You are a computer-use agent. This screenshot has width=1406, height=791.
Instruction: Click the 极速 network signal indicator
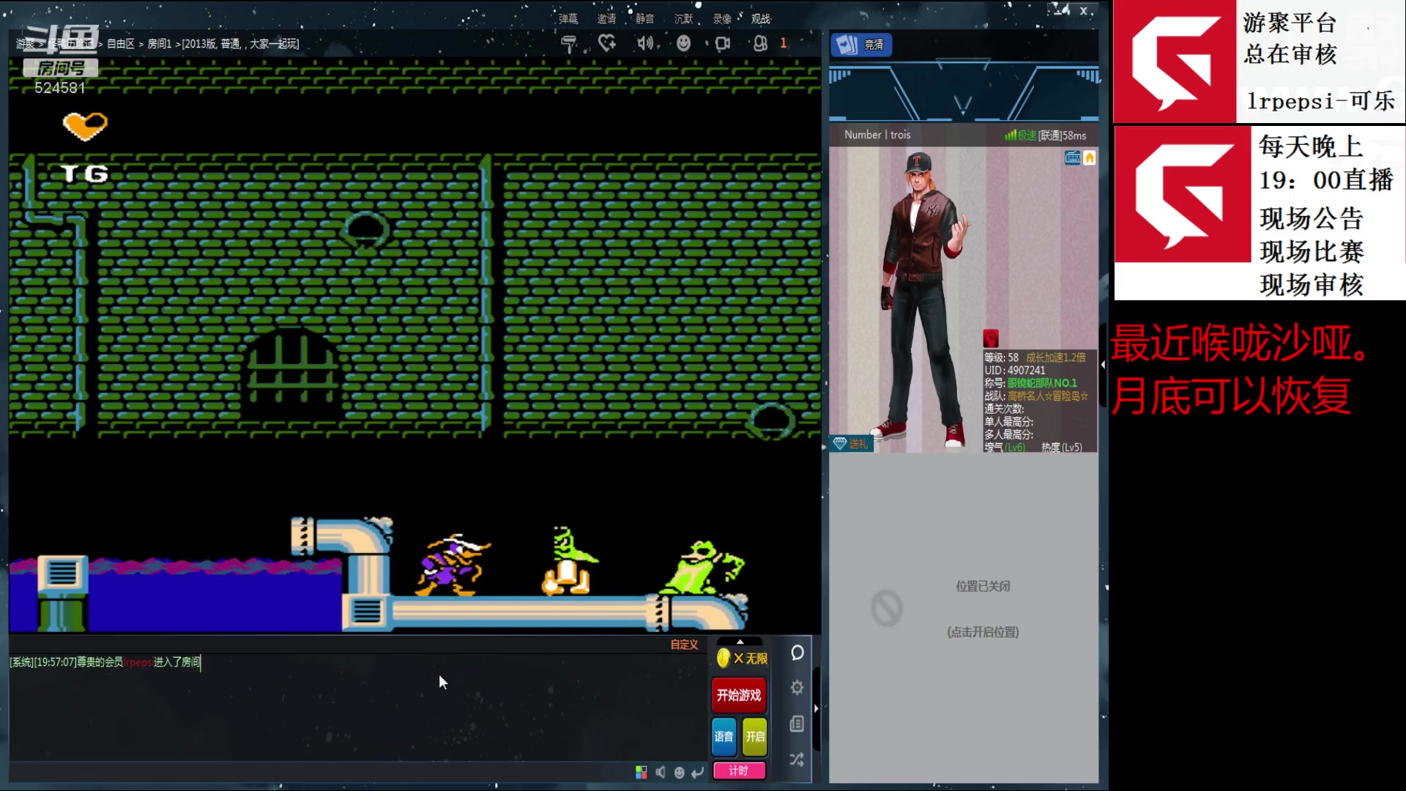click(x=1021, y=135)
